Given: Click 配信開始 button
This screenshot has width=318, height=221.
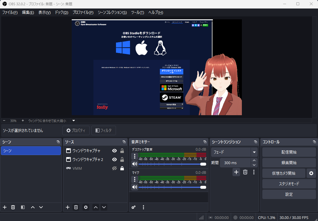Looking at the screenshot, I should click(x=289, y=152).
